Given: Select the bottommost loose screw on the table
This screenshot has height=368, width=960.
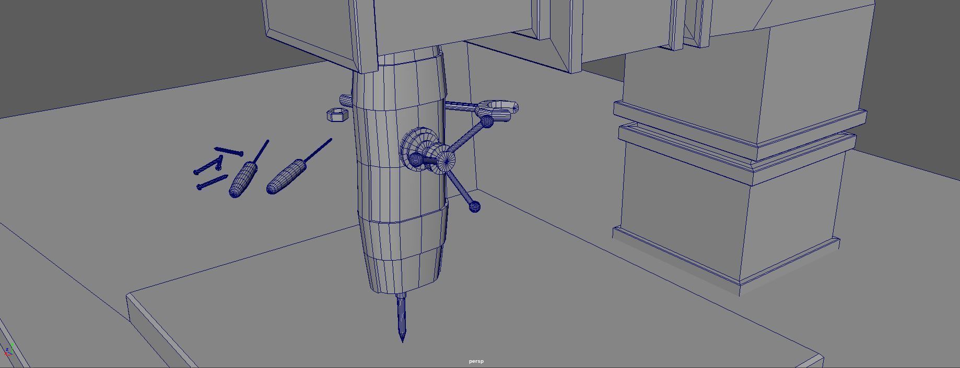Looking at the screenshot, I should click(x=212, y=182).
